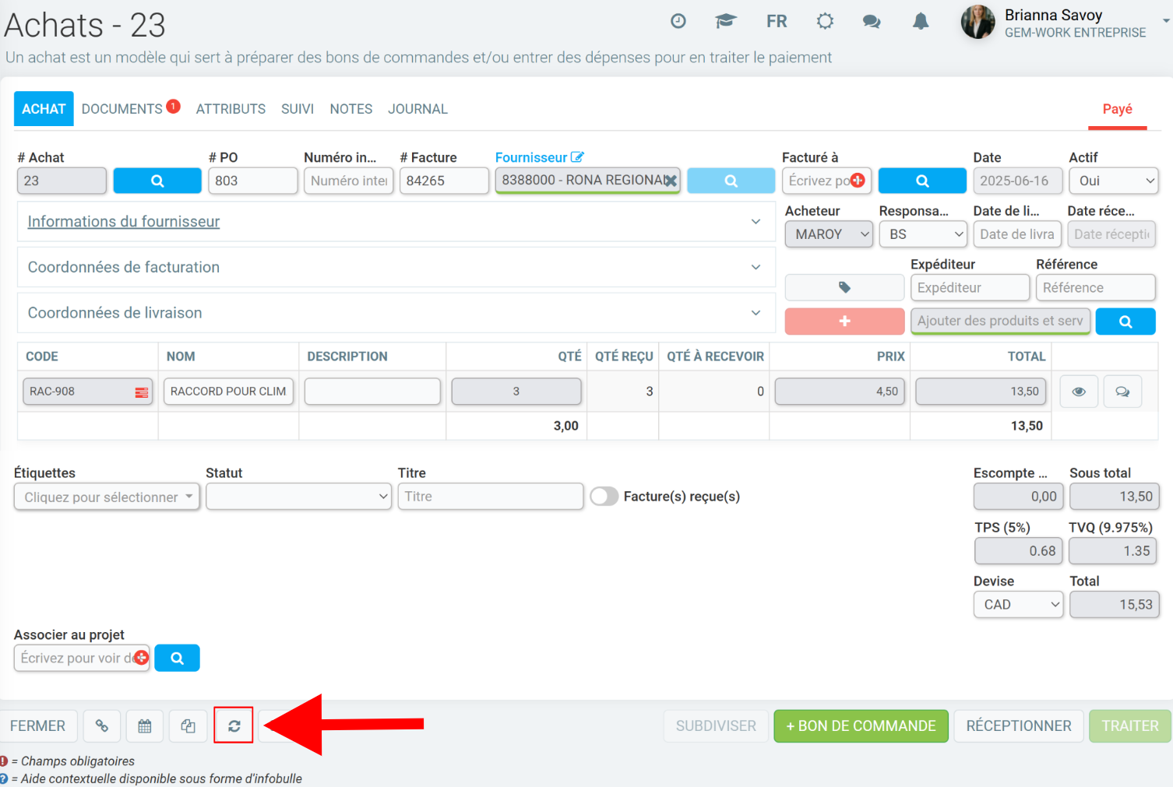Open the chat messages icon
This screenshot has height=787, width=1173.
[872, 21]
